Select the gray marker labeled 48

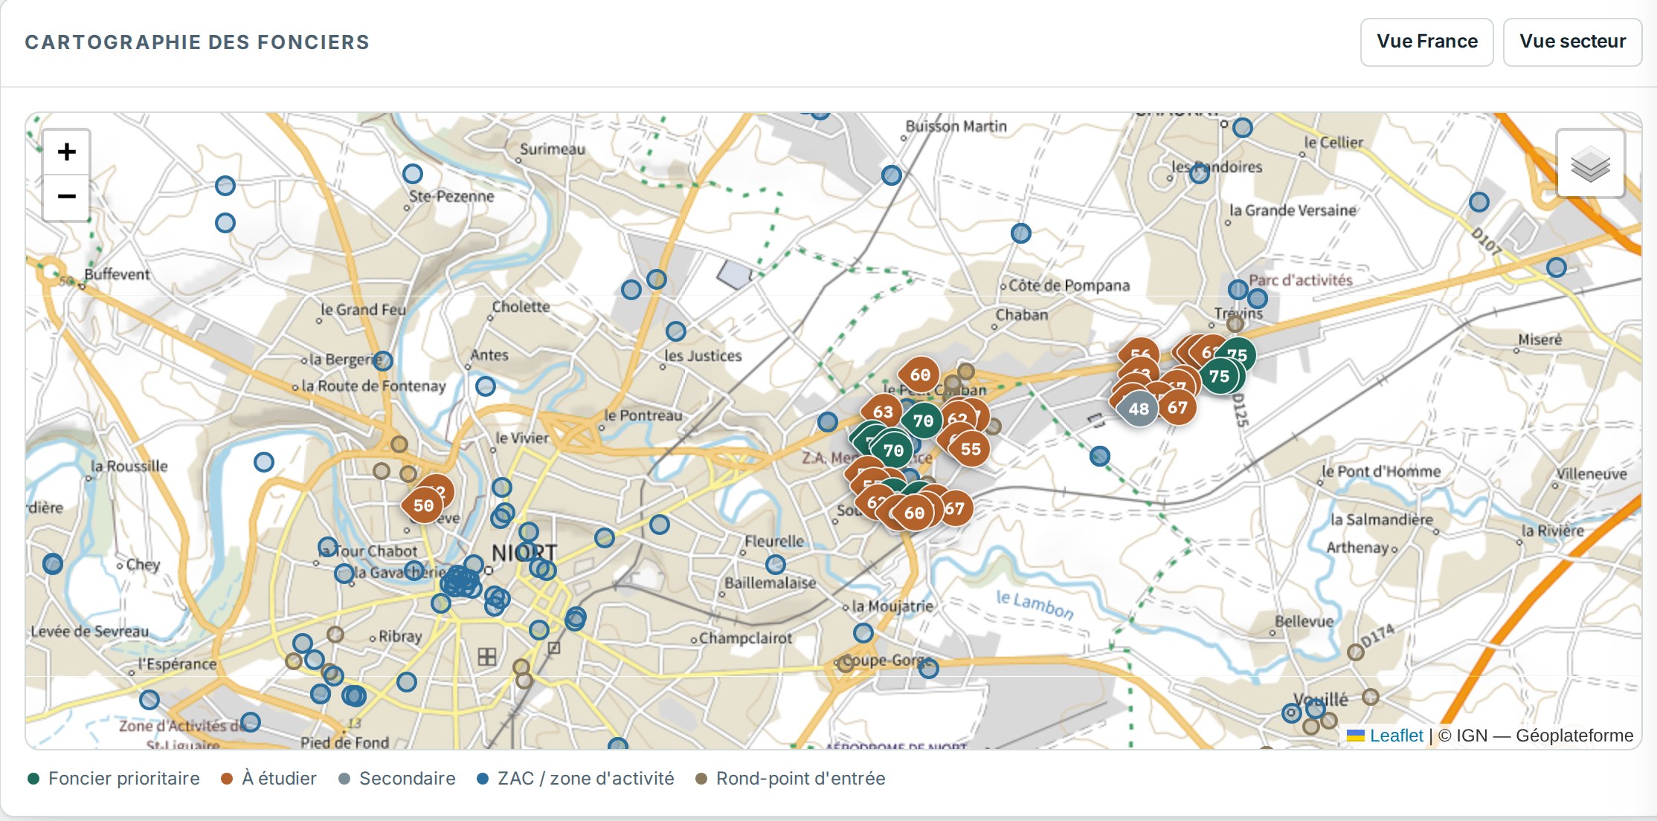(x=1139, y=409)
